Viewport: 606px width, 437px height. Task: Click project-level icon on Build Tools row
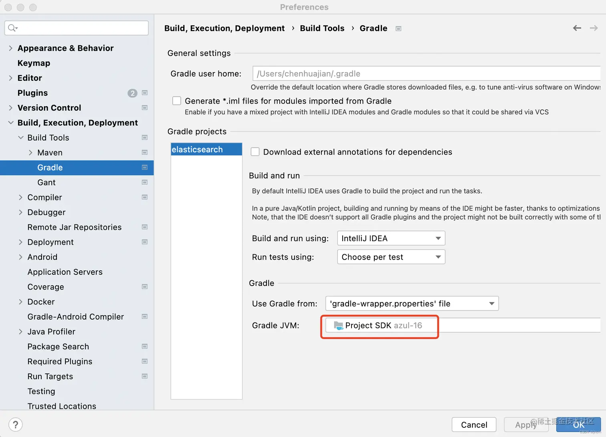click(x=145, y=138)
